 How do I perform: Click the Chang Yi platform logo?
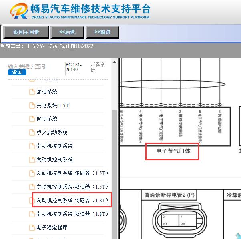coord(19,11)
